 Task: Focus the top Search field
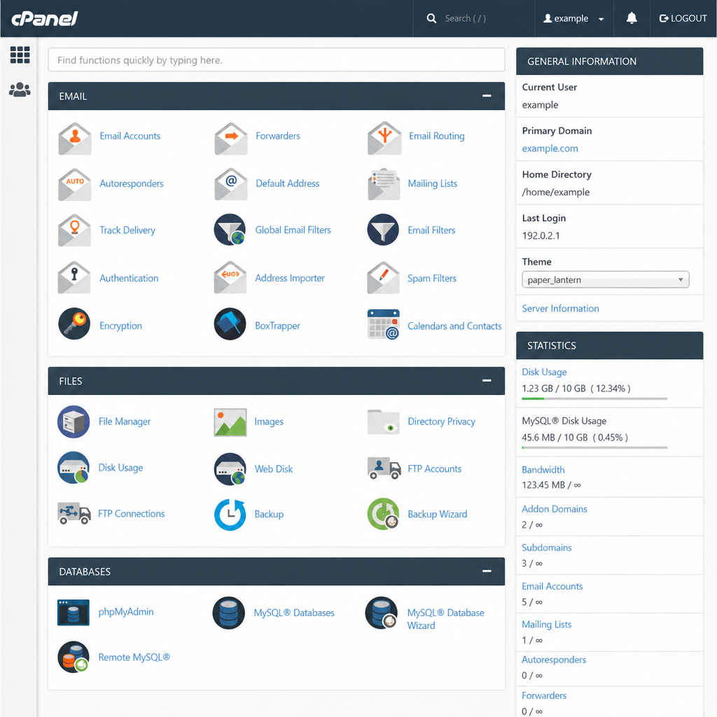pos(474,19)
